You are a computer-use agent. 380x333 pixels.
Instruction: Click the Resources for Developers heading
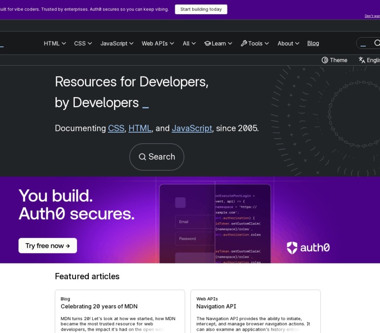coord(132,92)
